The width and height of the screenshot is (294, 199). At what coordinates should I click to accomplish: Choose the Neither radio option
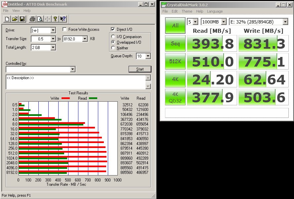113,48
